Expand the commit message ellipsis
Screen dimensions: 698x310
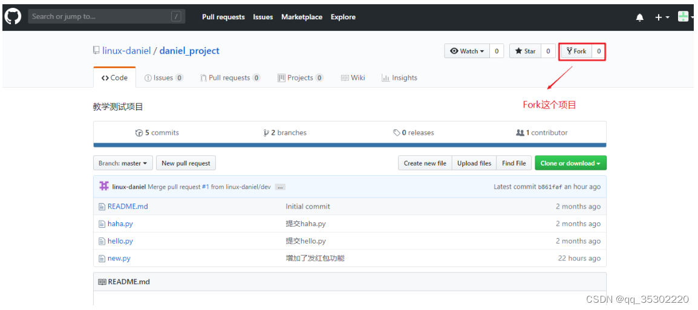click(x=280, y=187)
